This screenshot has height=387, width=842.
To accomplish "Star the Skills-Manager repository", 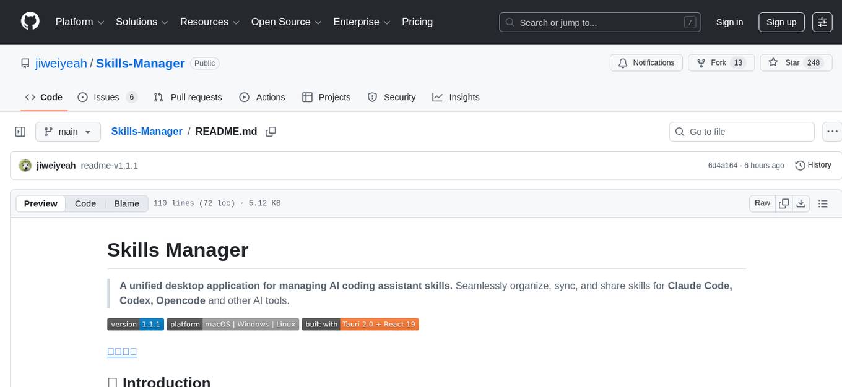I will 784,63.
